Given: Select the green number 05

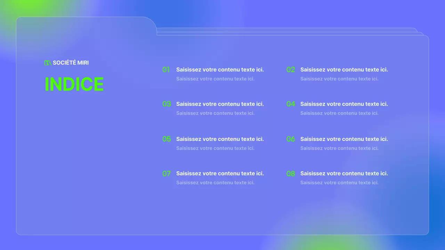Looking at the screenshot, I should (x=167, y=139).
